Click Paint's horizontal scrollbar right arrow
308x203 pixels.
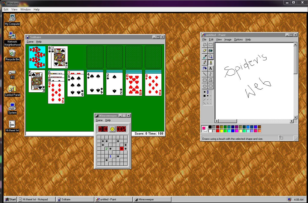[x=292, y=121]
